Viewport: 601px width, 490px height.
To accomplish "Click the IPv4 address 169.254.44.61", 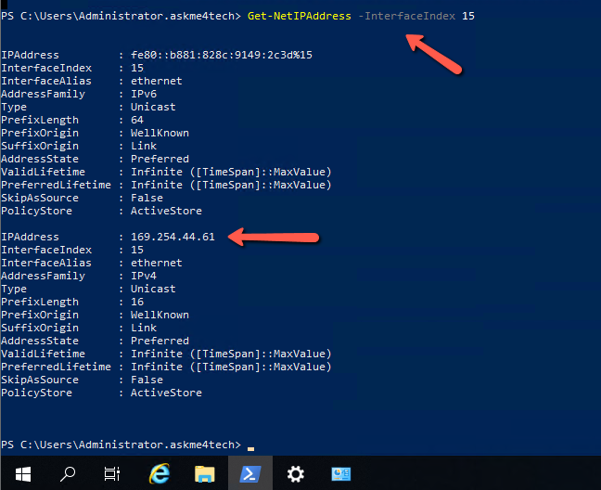I will click(173, 237).
